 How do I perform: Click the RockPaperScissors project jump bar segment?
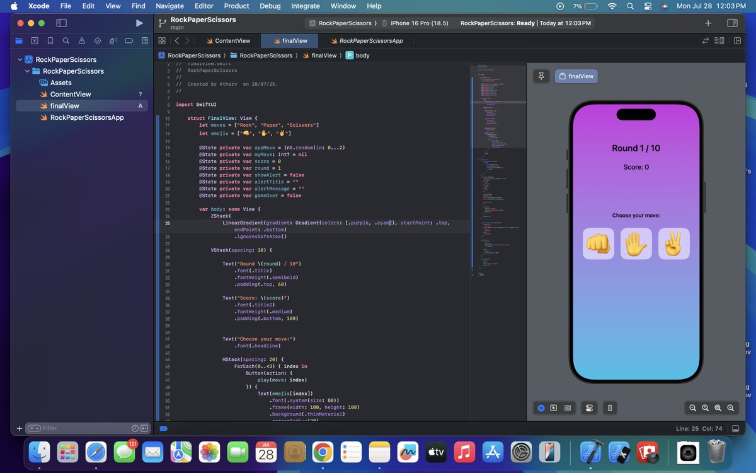(189, 55)
